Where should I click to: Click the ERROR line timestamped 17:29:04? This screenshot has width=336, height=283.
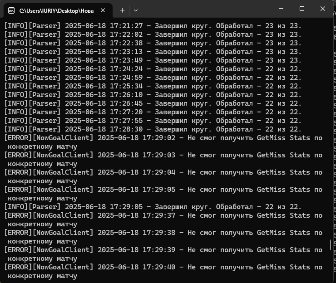(163, 172)
